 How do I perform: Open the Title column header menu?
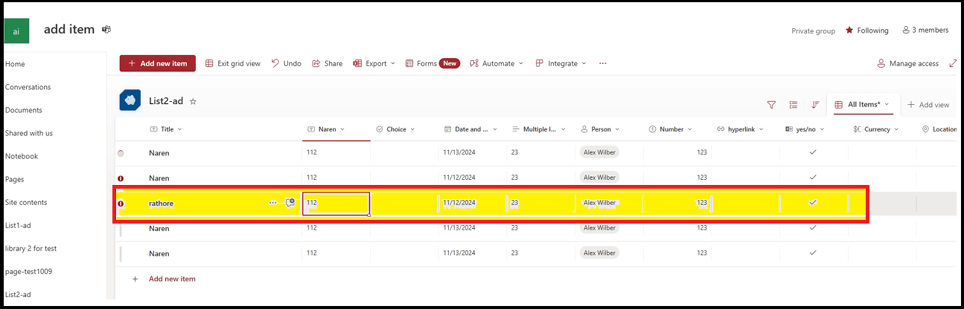[166, 129]
